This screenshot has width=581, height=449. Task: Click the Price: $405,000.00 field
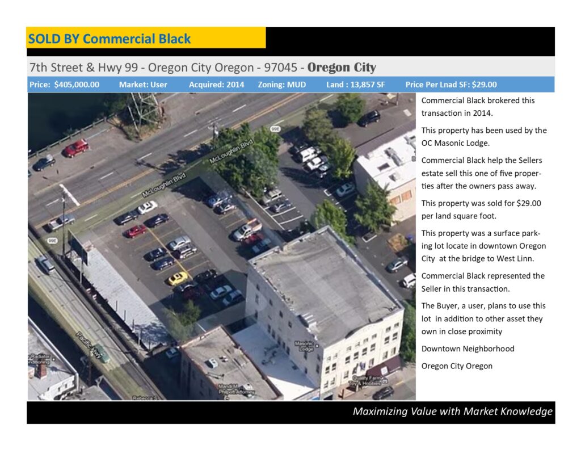(64, 85)
